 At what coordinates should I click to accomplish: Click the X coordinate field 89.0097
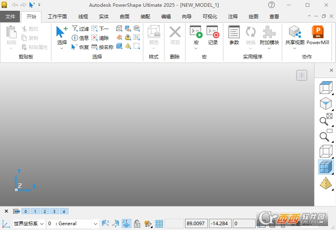(196, 224)
